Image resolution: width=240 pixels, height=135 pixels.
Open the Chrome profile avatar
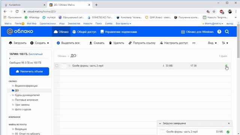click(230, 12)
